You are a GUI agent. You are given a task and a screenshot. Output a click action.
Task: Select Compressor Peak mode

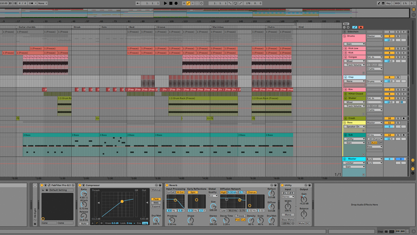coord(156,199)
